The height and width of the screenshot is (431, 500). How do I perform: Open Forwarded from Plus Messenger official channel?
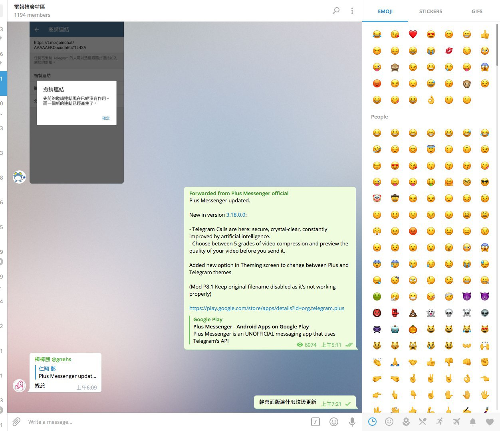239,193
